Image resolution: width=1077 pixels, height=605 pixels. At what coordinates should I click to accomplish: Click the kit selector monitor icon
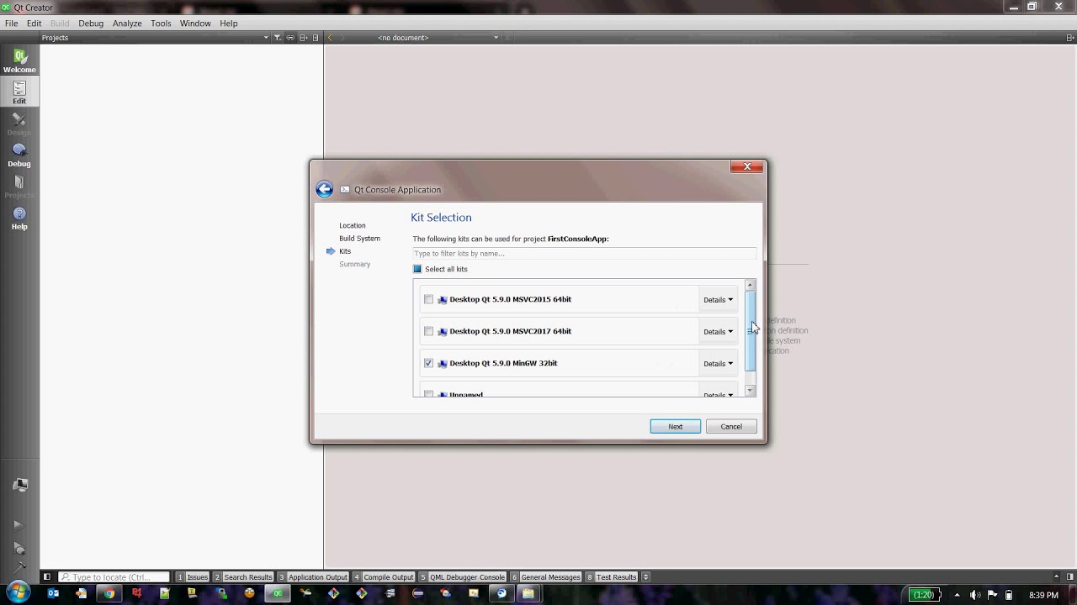pos(20,485)
